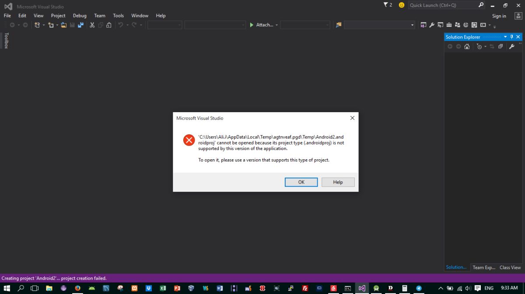The image size is (525, 294).
Task: Open the Windows Start menu
Action: tap(7, 288)
